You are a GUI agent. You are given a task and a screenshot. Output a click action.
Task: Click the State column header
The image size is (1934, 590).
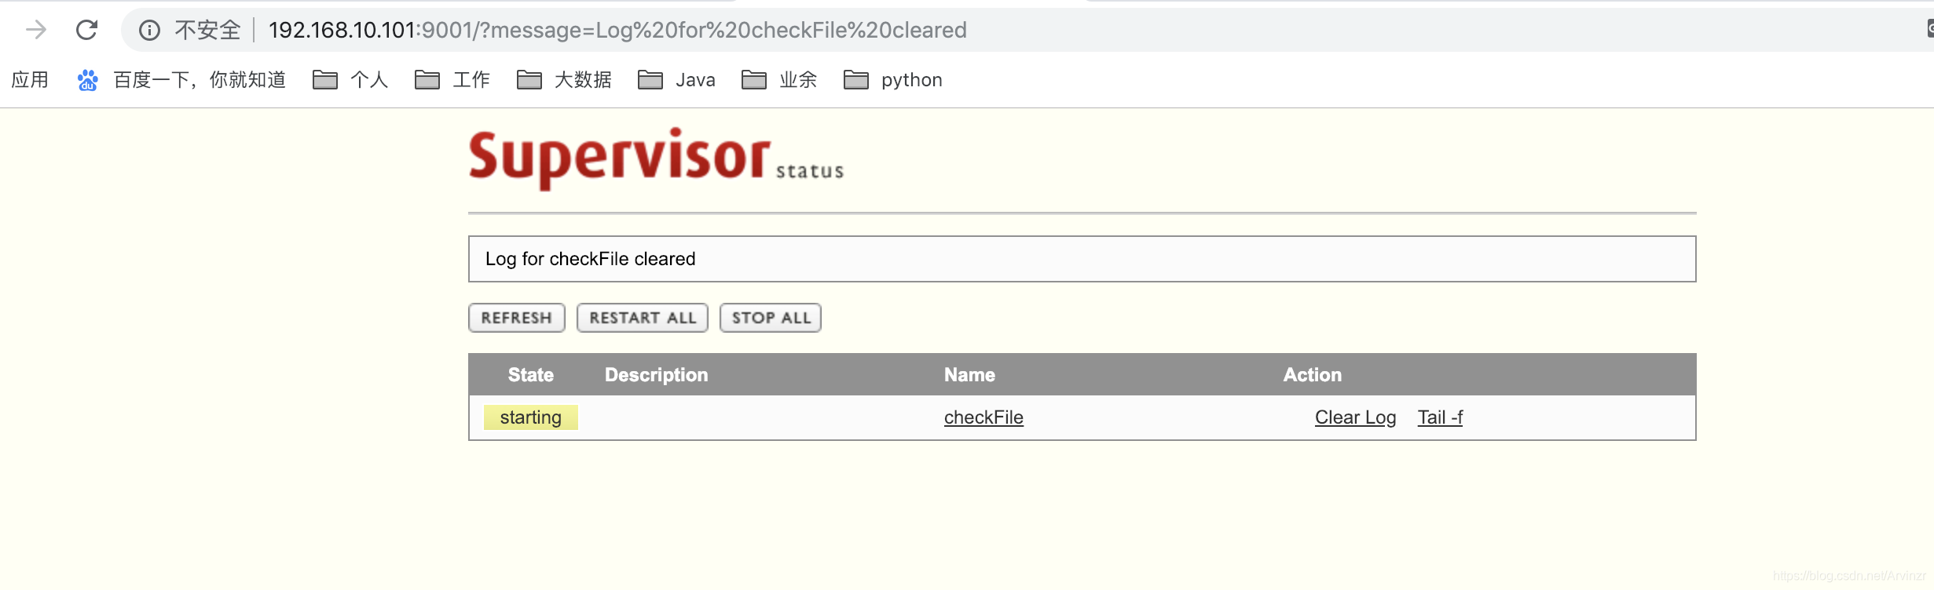[531, 375]
